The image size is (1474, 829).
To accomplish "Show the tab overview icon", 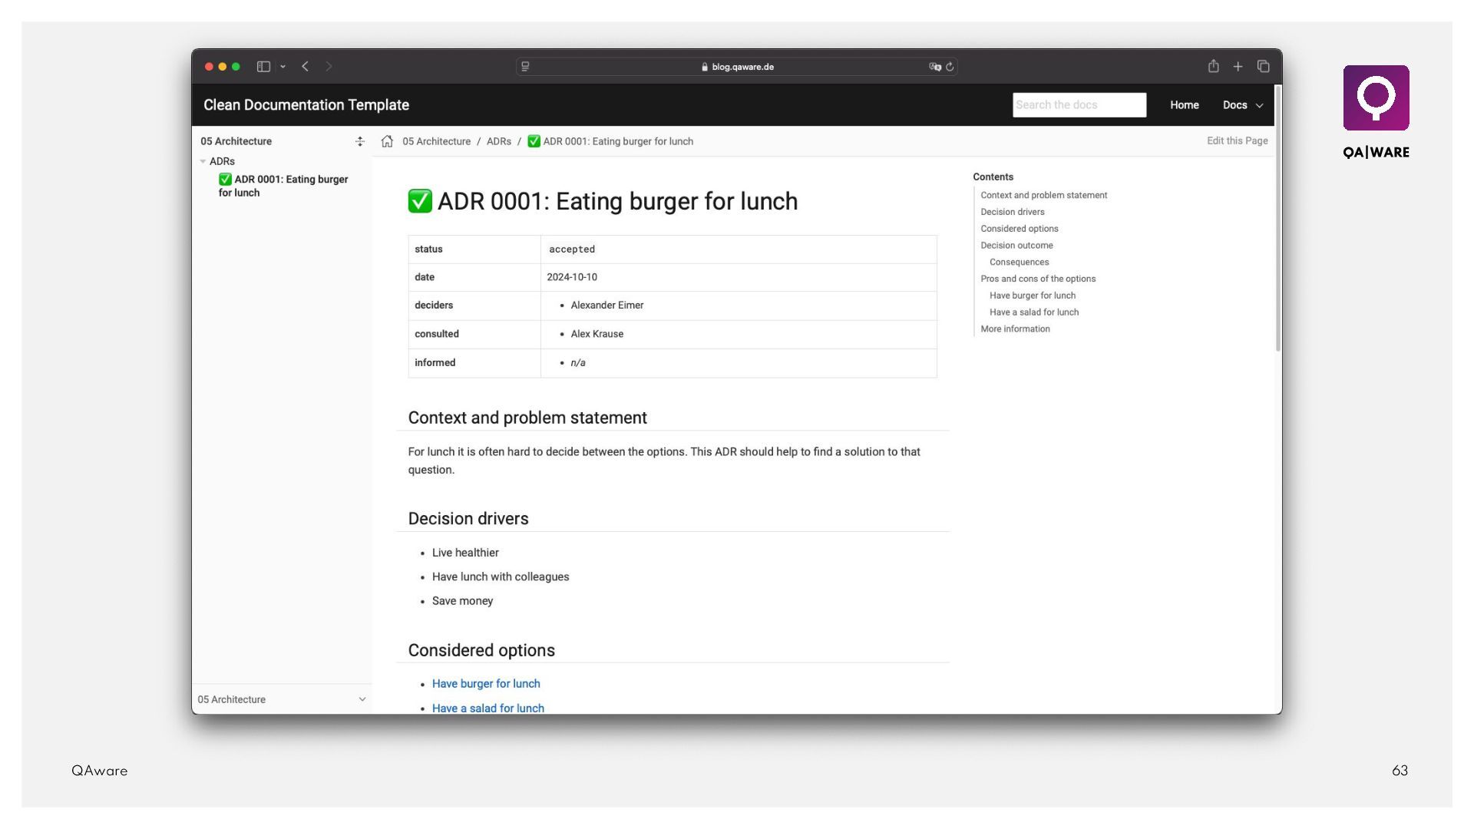I will [x=1264, y=66].
